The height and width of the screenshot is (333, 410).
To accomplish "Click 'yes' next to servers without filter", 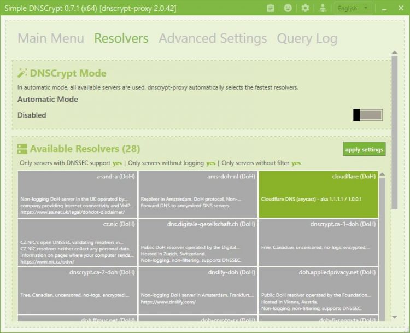I will point(296,163).
